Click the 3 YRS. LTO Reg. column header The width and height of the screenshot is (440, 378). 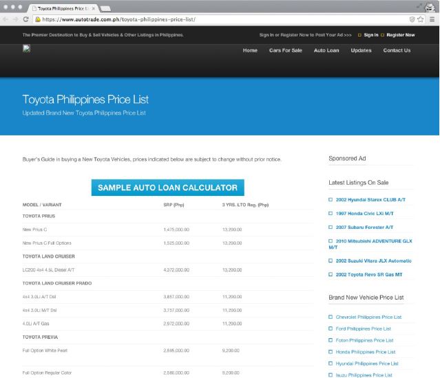pyautogui.click(x=245, y=205)
